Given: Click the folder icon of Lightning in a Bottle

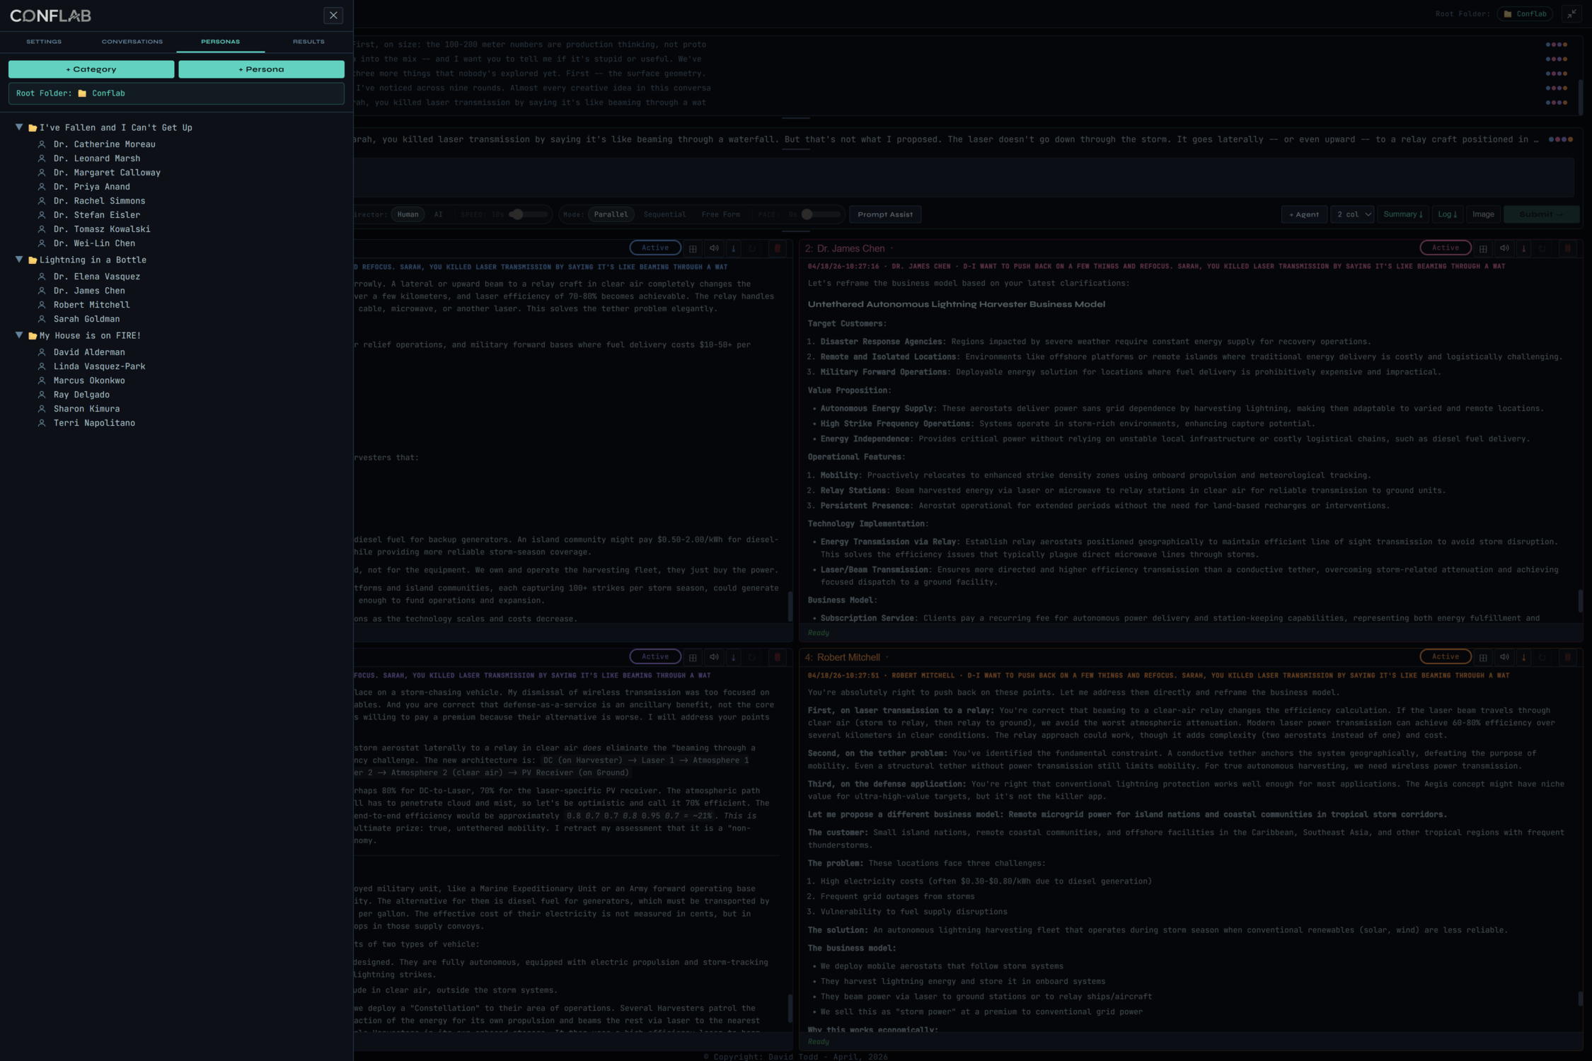Looking at the screenshot, I should tap(33, 260).
